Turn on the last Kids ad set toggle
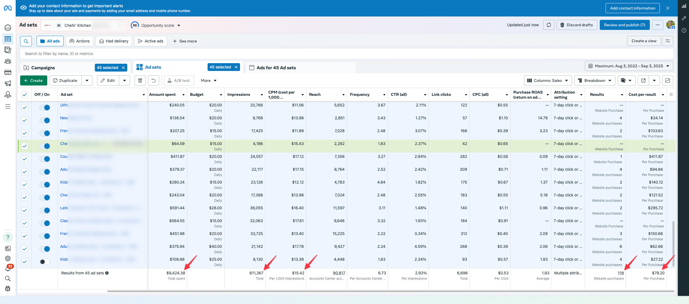Image resolution: width=689 pixels, height=304 pixels. [44, 262]
